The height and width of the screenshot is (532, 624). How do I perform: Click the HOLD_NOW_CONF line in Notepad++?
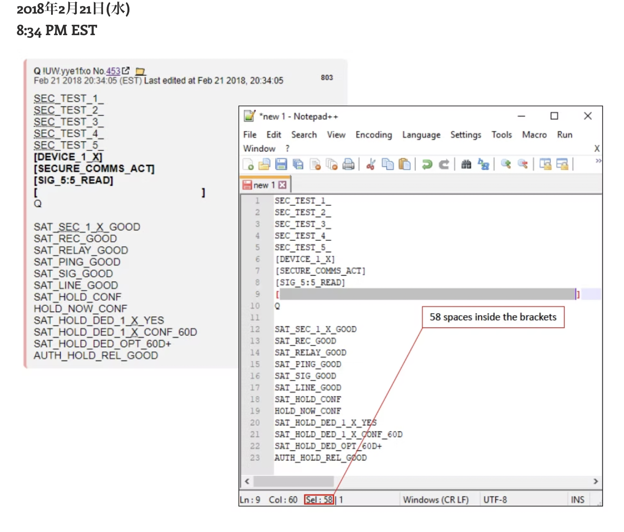click(308, 411)
